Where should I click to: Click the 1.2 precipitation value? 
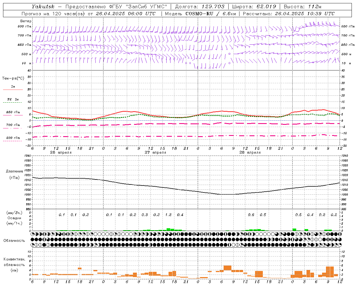coord(168,215)
